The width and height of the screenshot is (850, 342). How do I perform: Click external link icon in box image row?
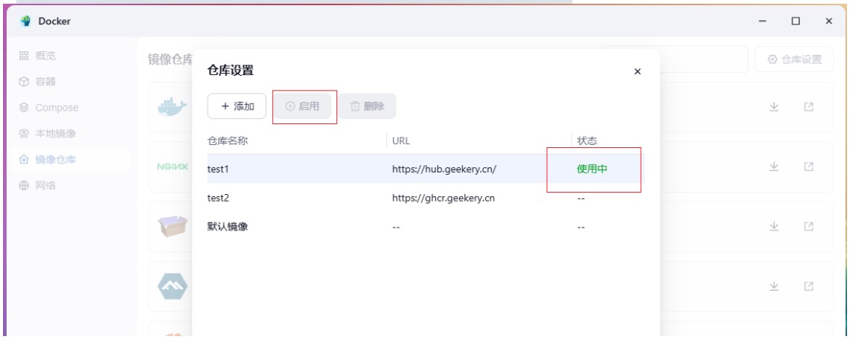[x=809, y=226]
